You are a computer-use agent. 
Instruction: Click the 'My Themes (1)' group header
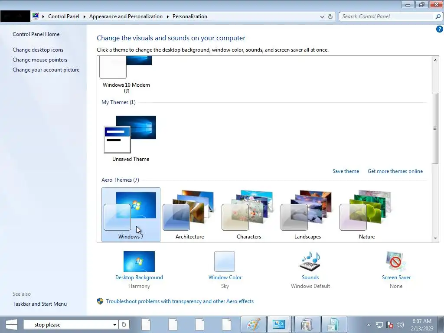118,102
